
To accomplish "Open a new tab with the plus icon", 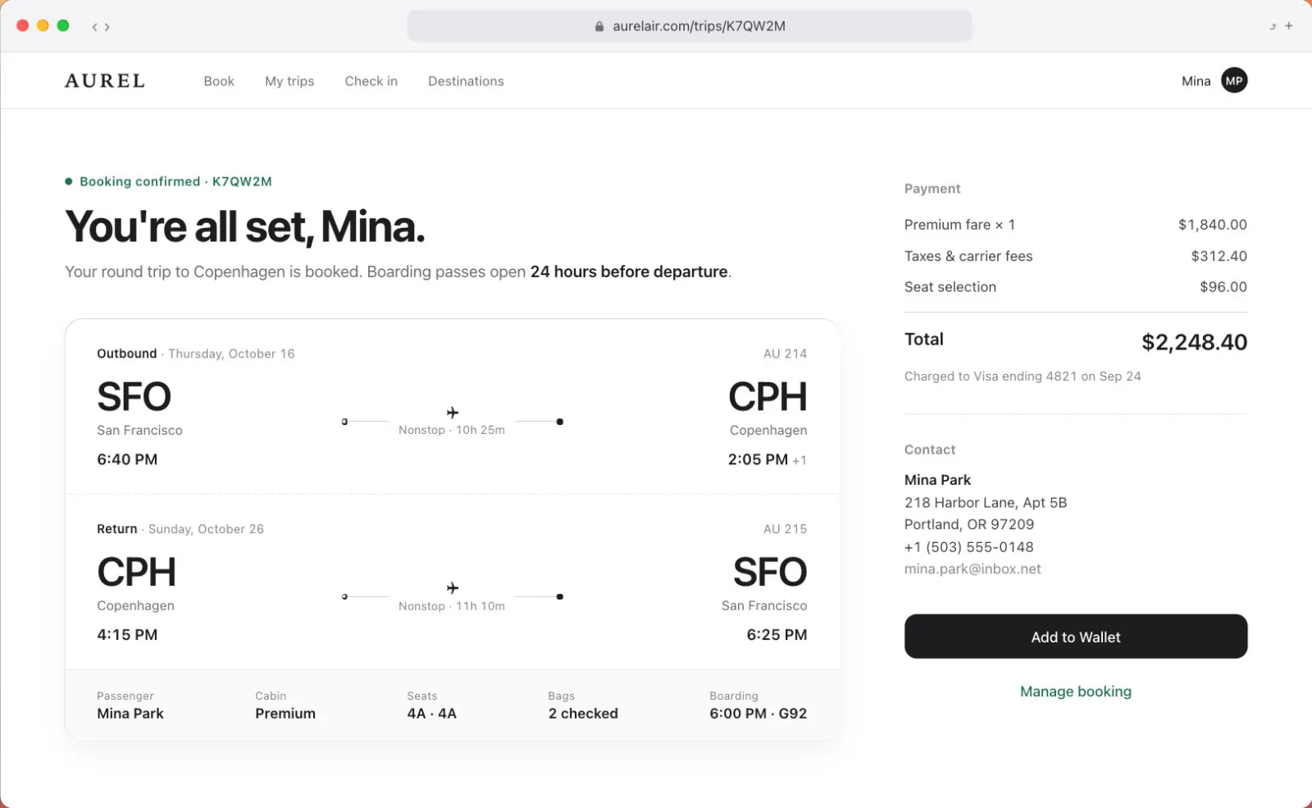I will click(1289, 25).
